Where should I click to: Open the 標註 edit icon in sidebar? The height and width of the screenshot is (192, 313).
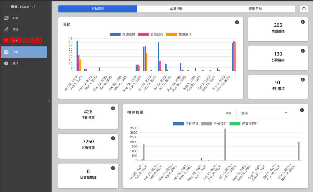click(6, 29)
